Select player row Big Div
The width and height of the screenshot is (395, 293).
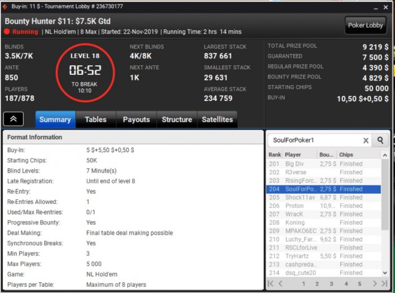[324, 164]
